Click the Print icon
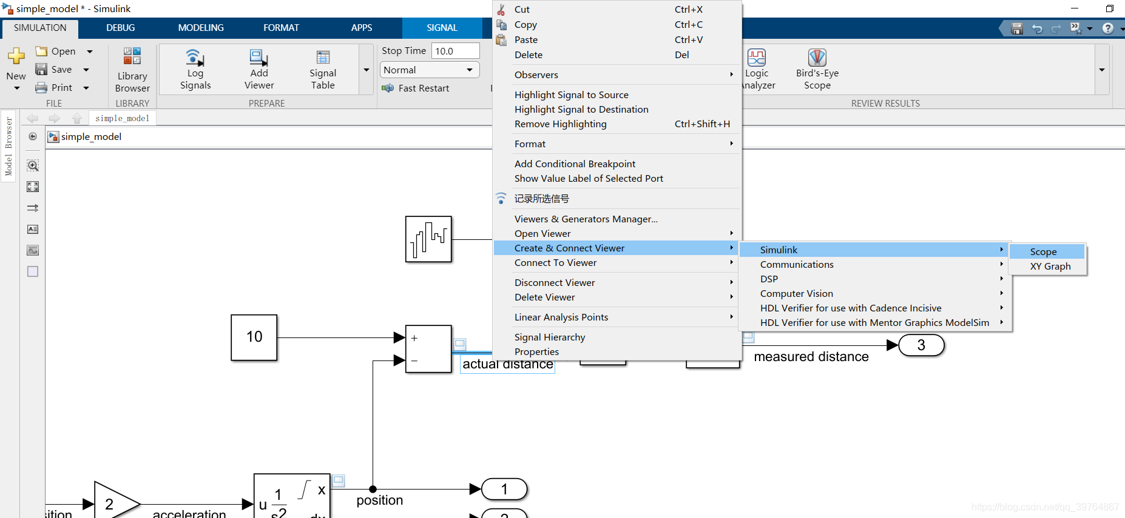 click(x=41, y=87)
